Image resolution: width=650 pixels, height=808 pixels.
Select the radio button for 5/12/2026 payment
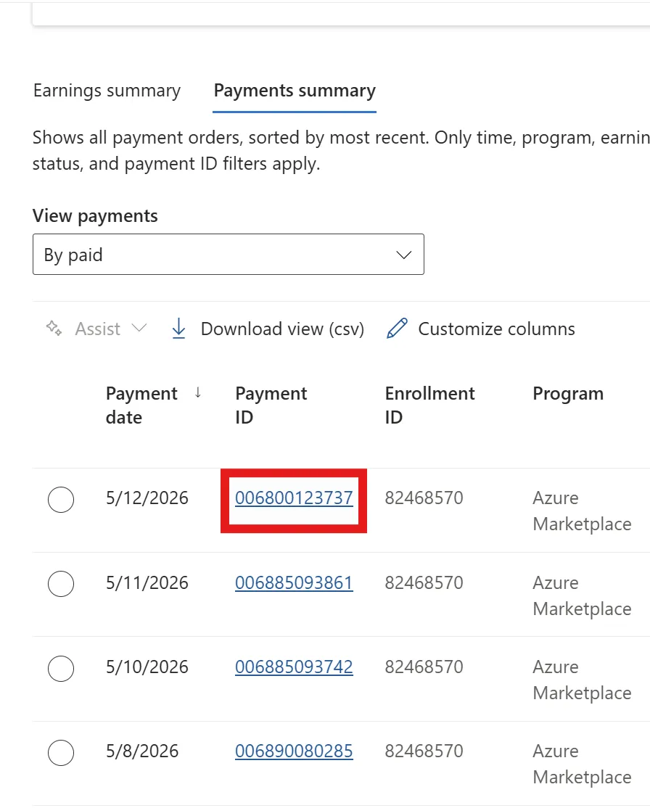(x=61, y=499)
